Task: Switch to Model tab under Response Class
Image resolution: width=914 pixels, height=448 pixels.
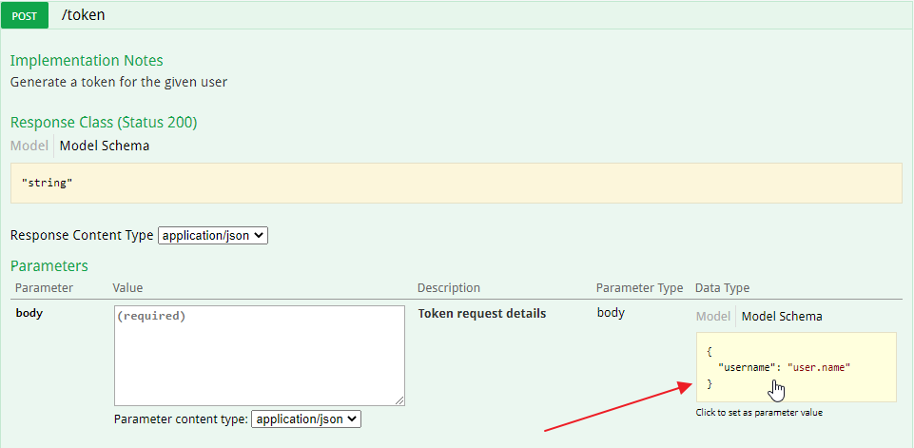Action: tap(29, 146)
